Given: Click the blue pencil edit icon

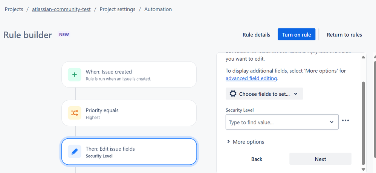Looking at the screenshot, I should click(74, 152).
